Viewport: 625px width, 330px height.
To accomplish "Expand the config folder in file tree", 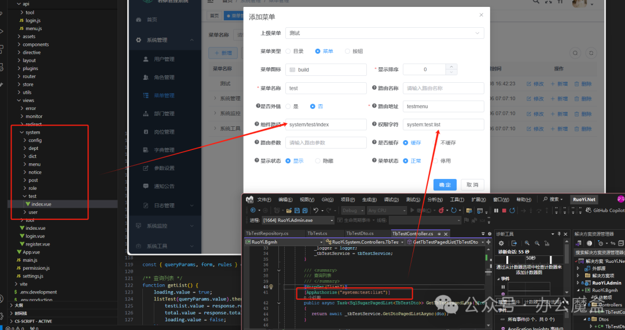I will tap(25, 140).
